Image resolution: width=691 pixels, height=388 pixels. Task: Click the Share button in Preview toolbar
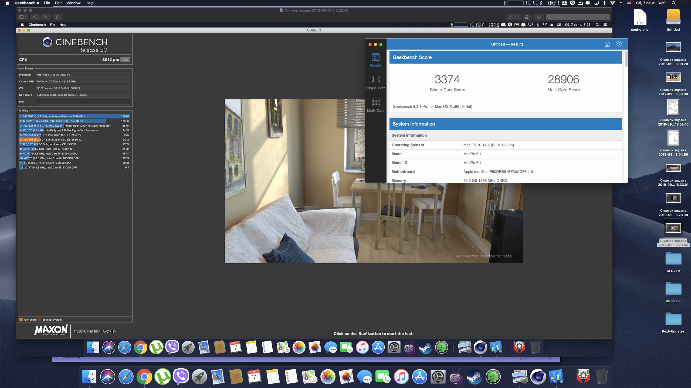pyautogui.click(x=58, y=17)
